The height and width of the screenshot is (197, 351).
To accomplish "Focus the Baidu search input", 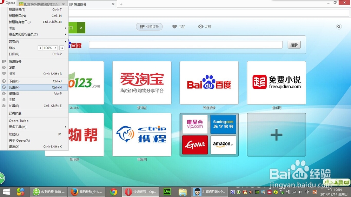I will 186,45.
